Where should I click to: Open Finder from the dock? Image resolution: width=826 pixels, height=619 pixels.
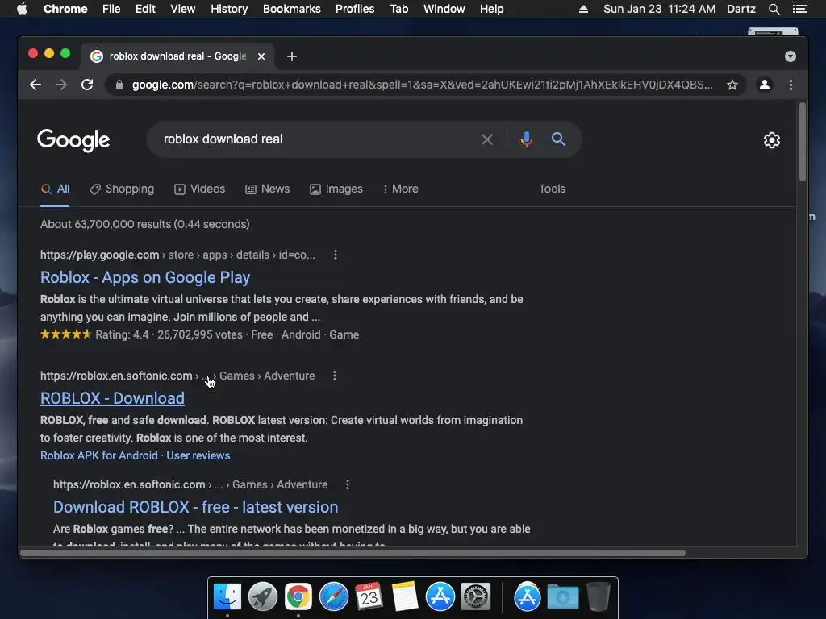(x=227, y=597)
